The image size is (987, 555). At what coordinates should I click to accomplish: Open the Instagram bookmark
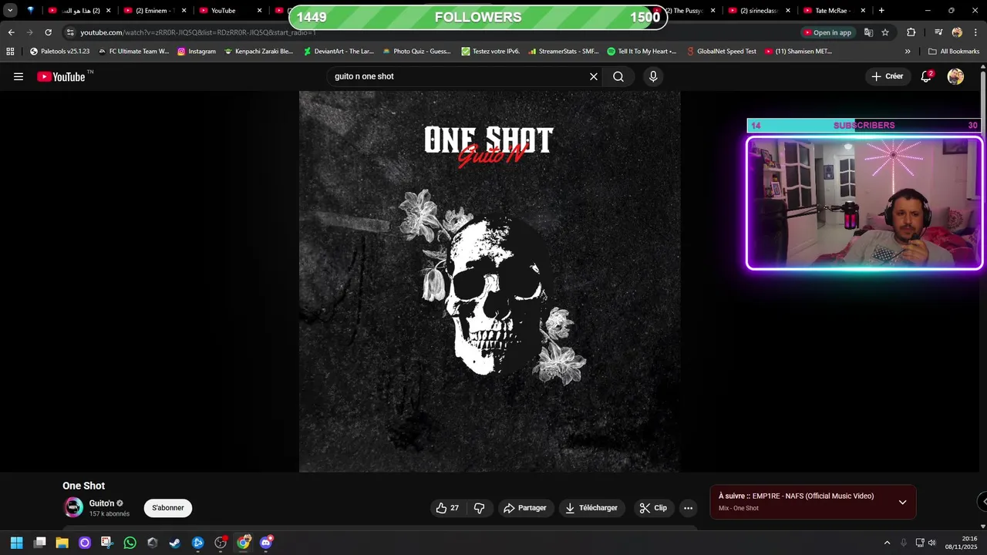pyautogui.click(x=197, y=52)
